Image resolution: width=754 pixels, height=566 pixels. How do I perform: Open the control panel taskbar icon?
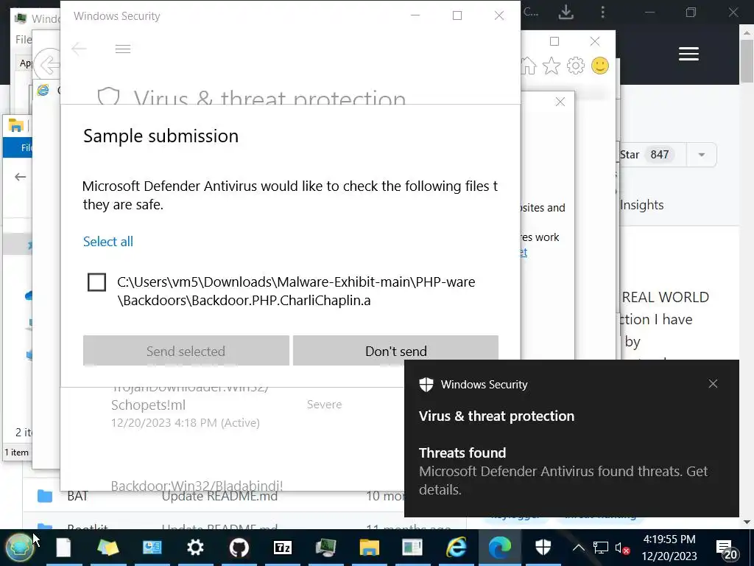[x=152, y=548]
